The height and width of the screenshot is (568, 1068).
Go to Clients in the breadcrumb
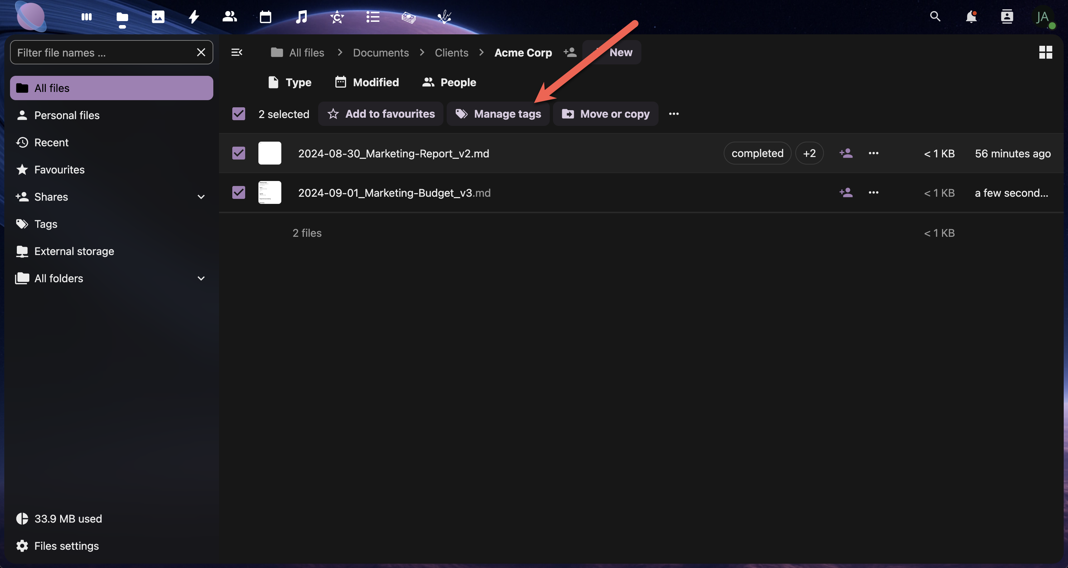[451, 53]
